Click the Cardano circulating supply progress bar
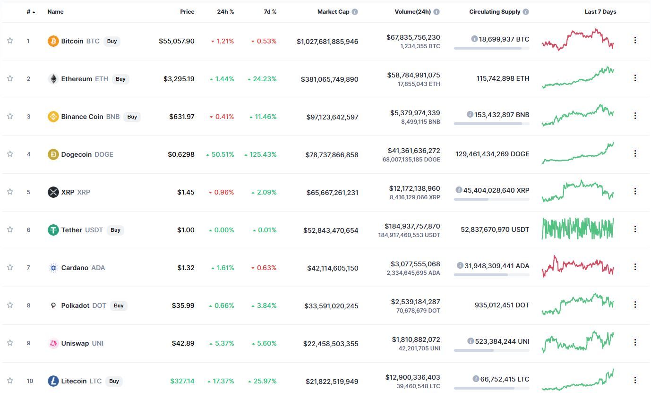The height and width of the screenshot is (399, 651). click(x=491, y=275)
